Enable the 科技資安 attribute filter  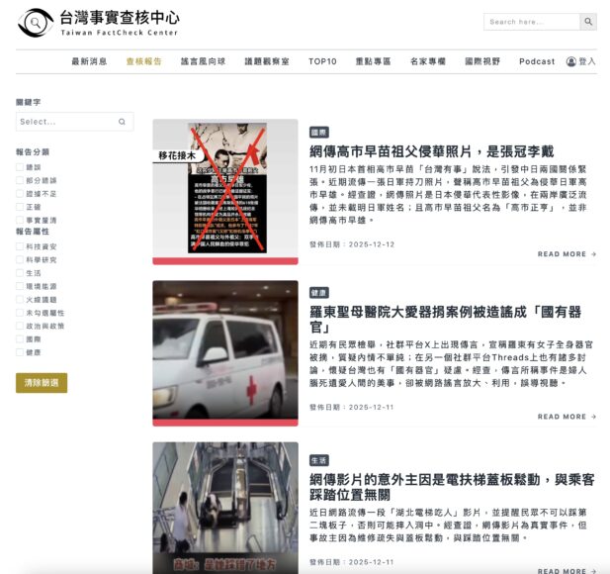pos(20,245)
